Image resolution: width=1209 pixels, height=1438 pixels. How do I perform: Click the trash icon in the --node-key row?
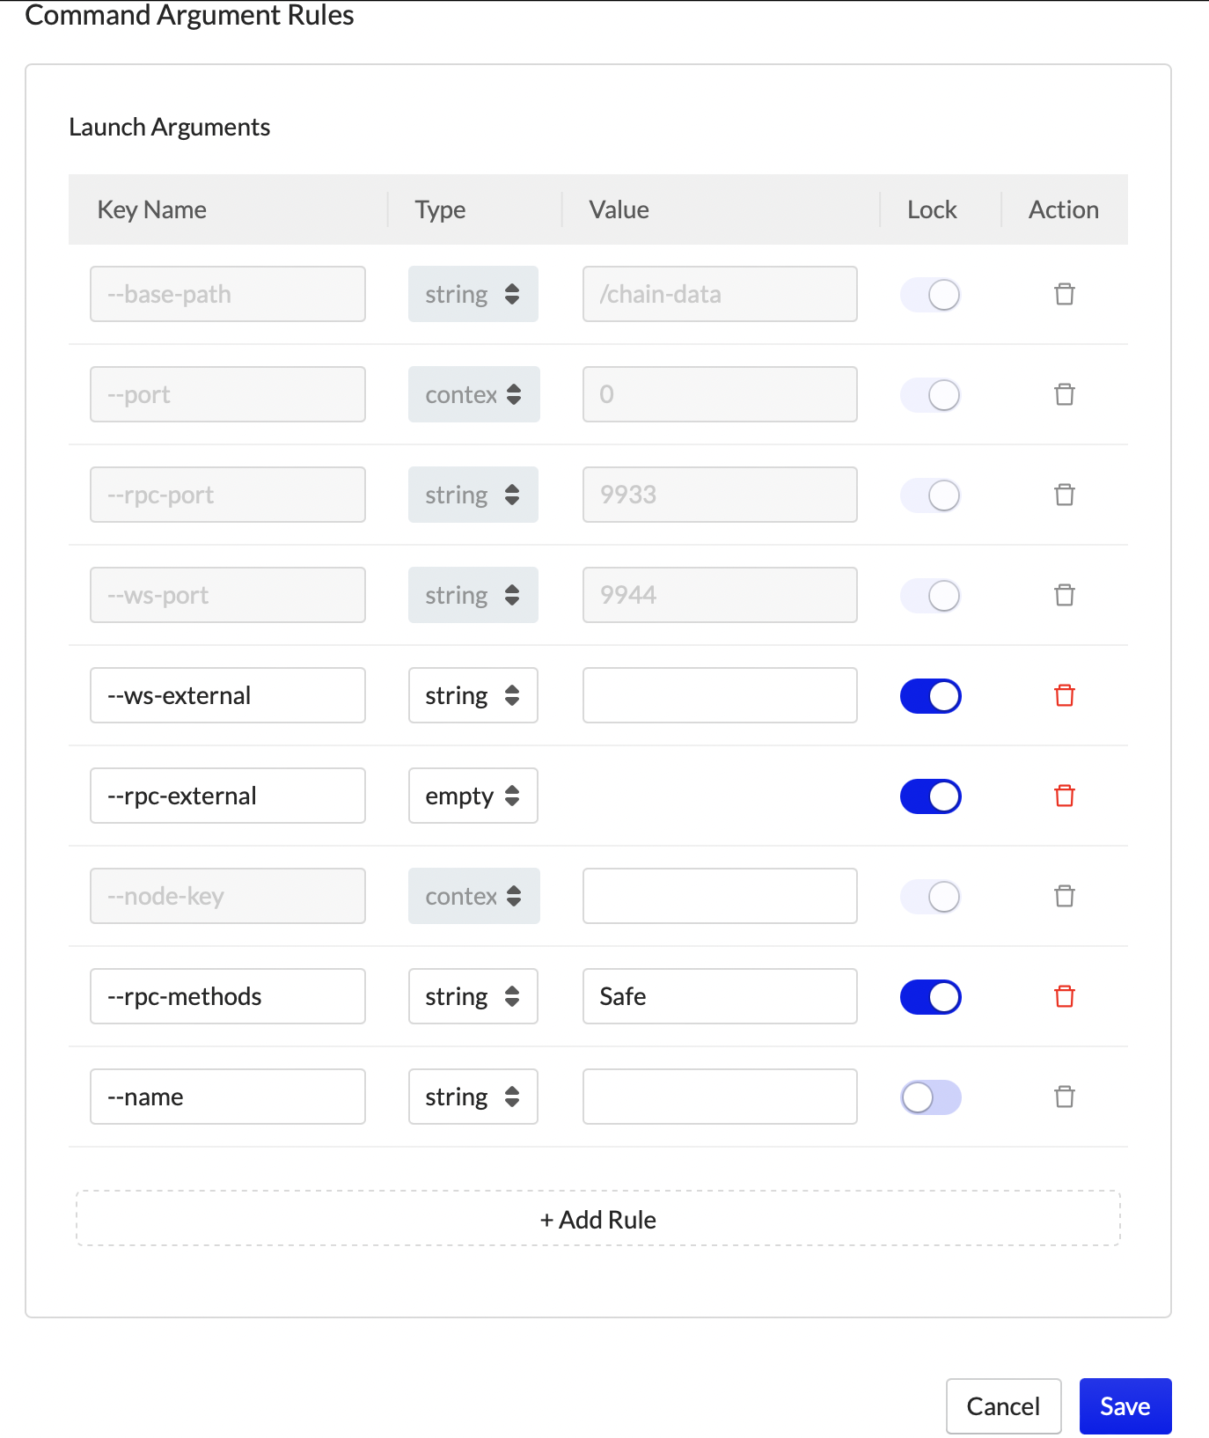(x=1064, y=896)
